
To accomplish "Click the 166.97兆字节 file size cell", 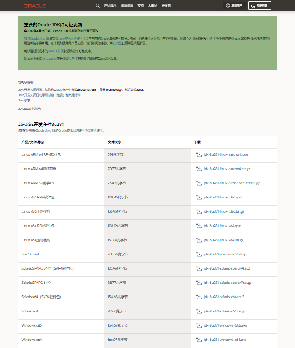I will (x=147, y=340).
